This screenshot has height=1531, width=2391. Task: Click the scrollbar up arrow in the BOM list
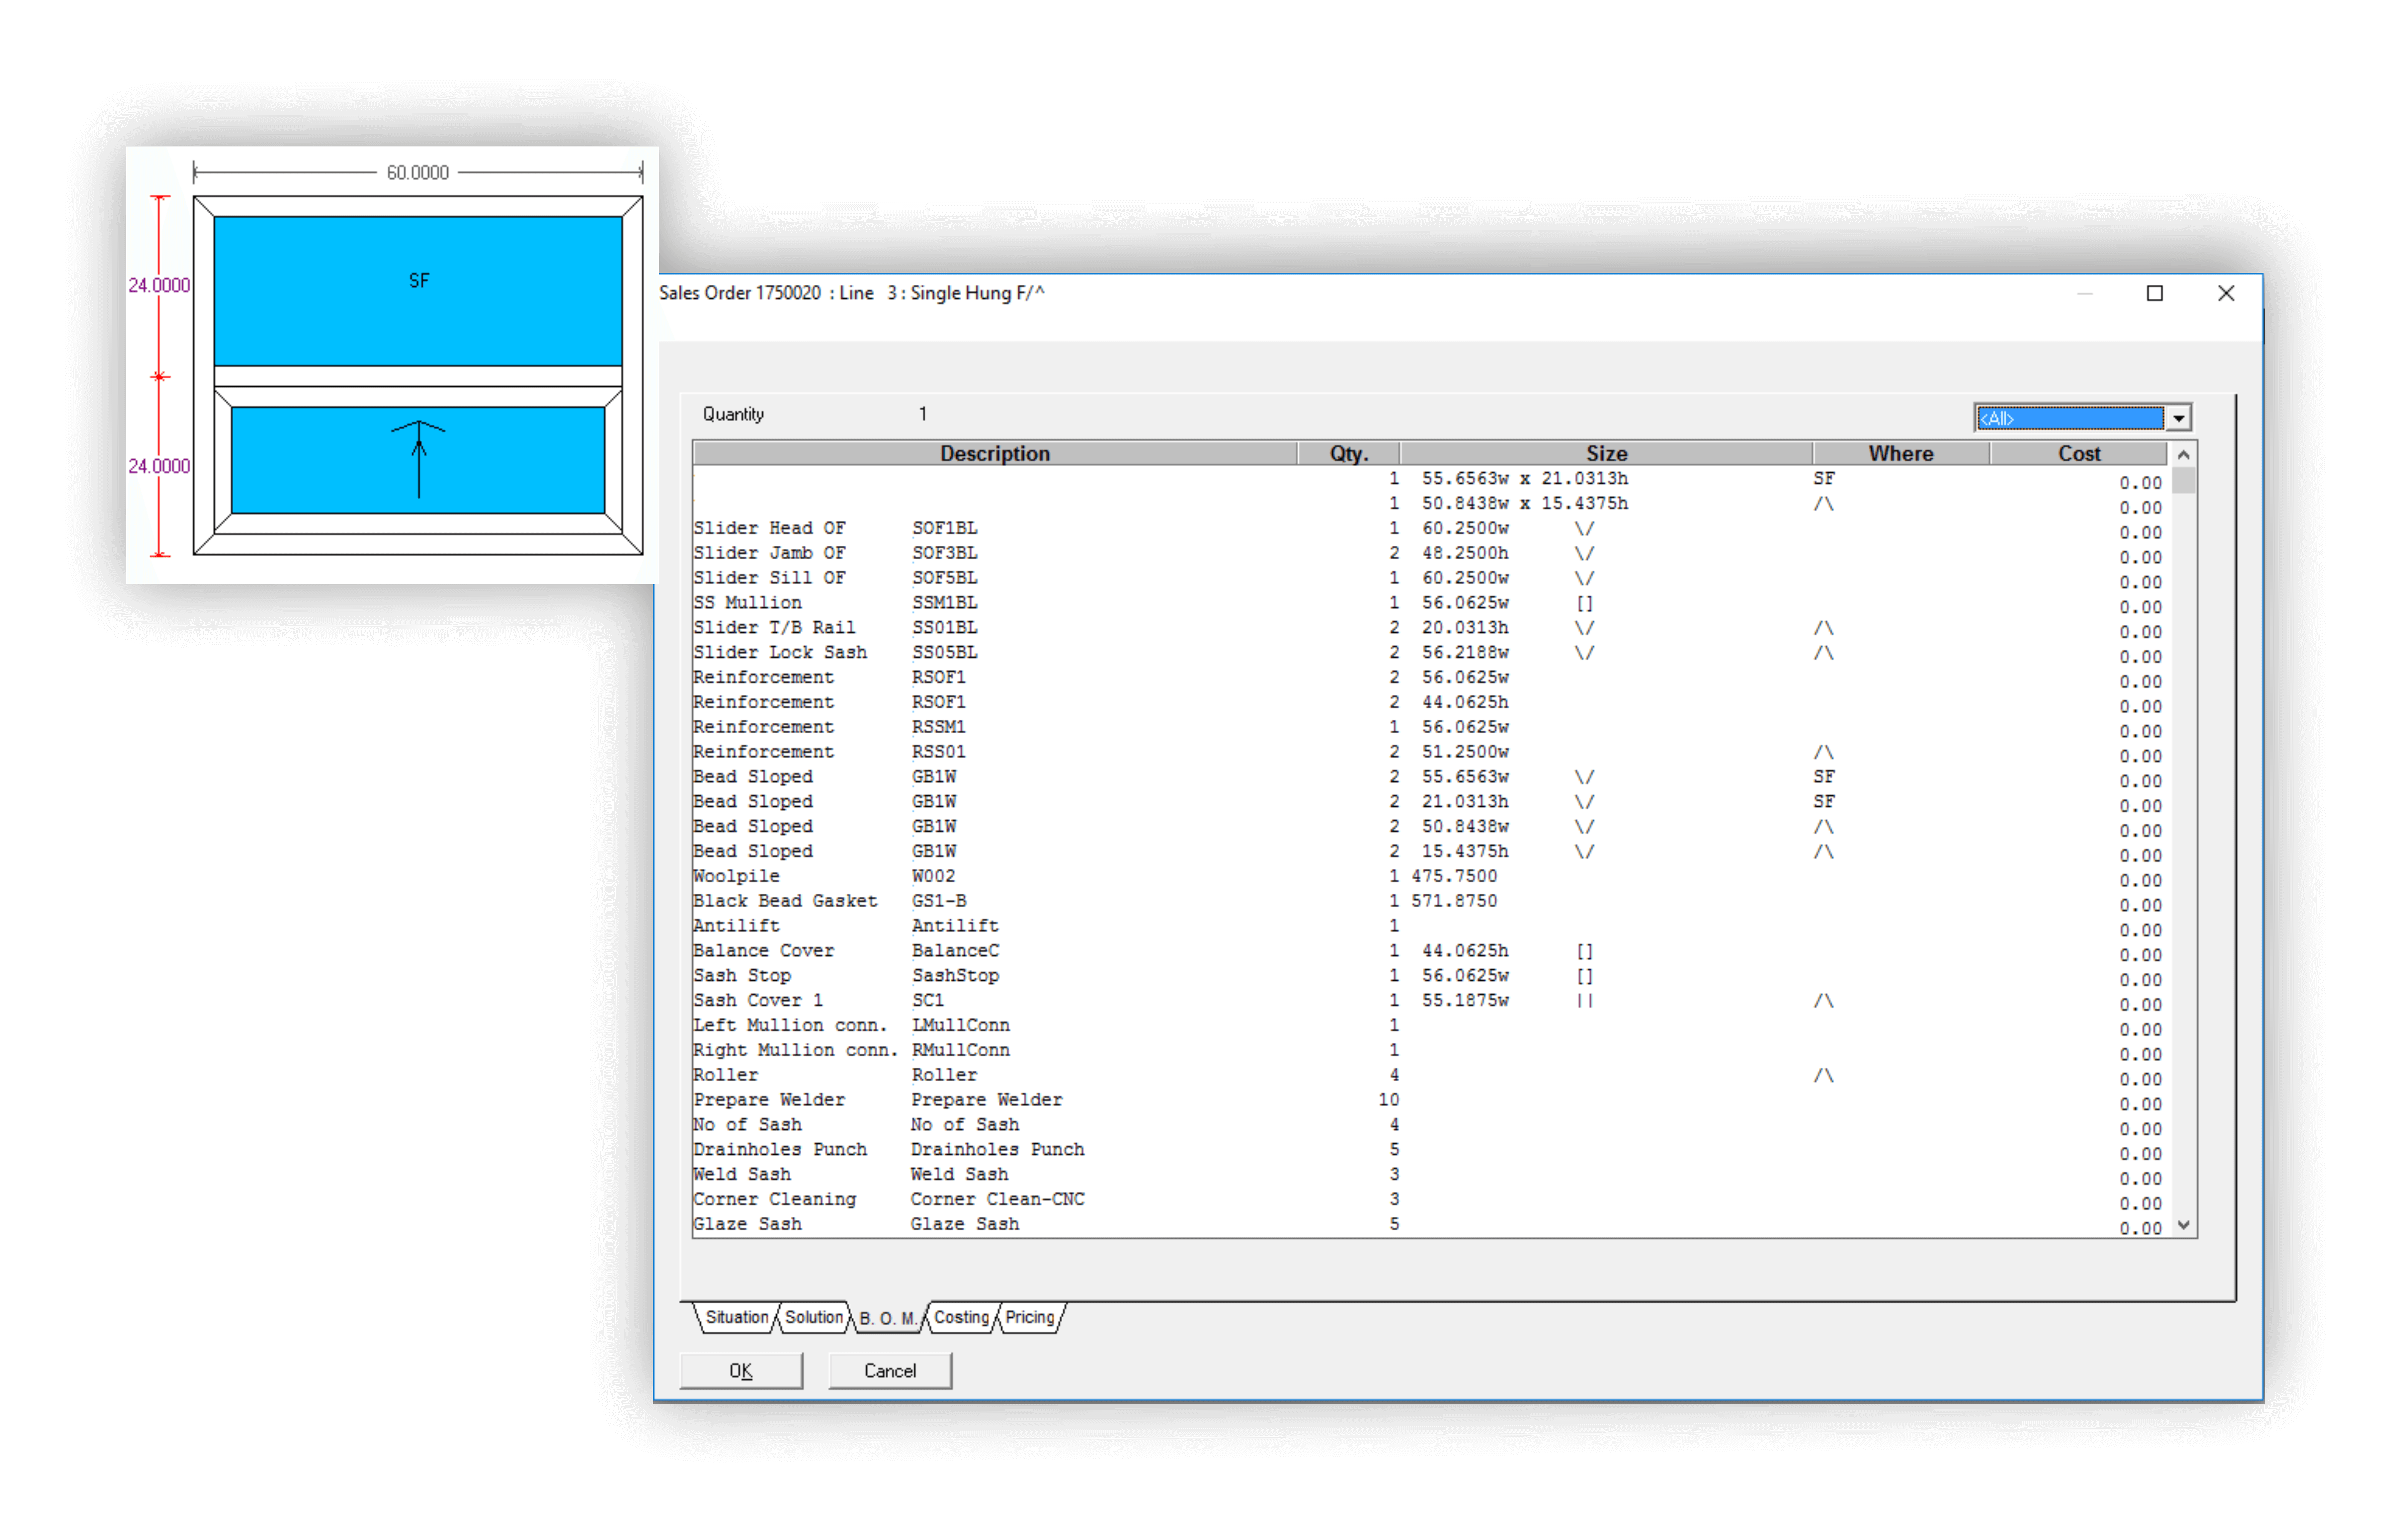[x=2183, y=454]
